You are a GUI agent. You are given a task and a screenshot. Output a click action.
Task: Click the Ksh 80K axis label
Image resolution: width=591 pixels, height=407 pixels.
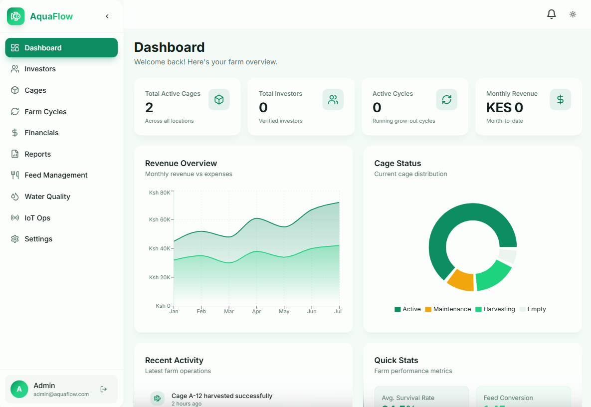click(x=160, y=193)
